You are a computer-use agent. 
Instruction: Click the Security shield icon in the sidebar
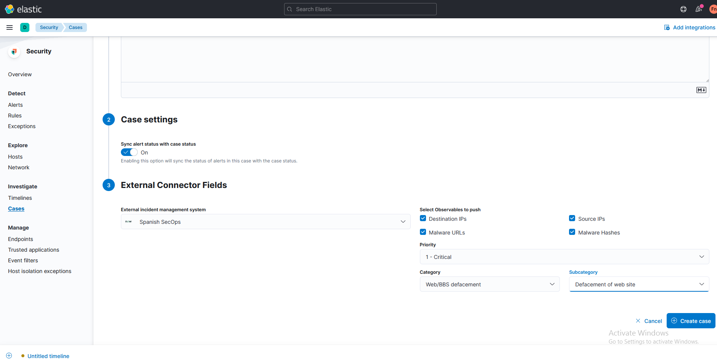pyautogui.click(x=14, y=51)
